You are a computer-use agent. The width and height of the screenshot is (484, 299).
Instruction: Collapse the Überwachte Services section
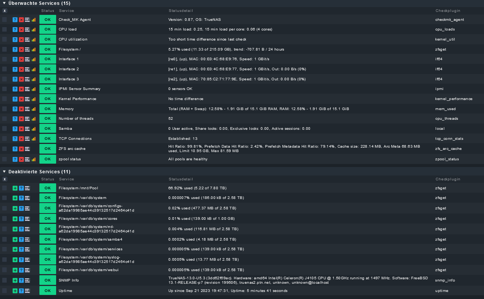[x=4, y=3]
